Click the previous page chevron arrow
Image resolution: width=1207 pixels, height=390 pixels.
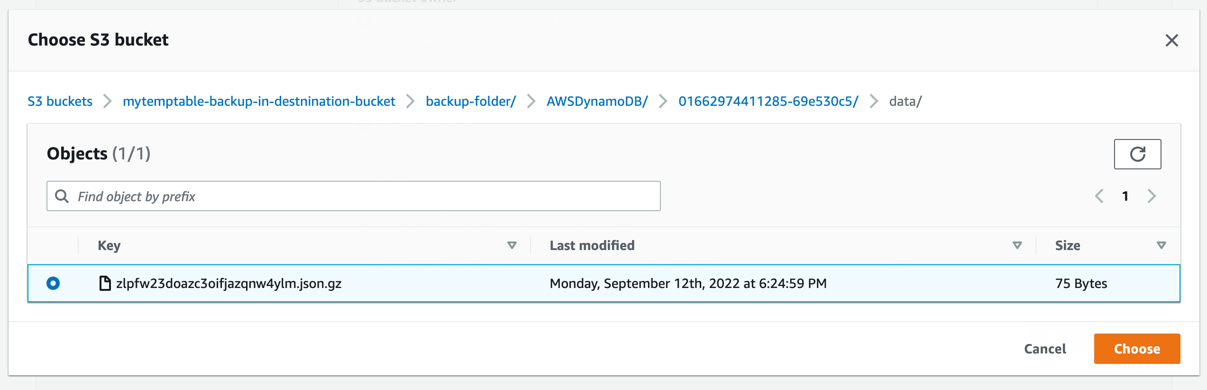[x=1099, y=196]
